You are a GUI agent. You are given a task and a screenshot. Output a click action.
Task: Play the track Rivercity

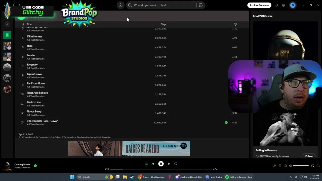pos(32,65)
